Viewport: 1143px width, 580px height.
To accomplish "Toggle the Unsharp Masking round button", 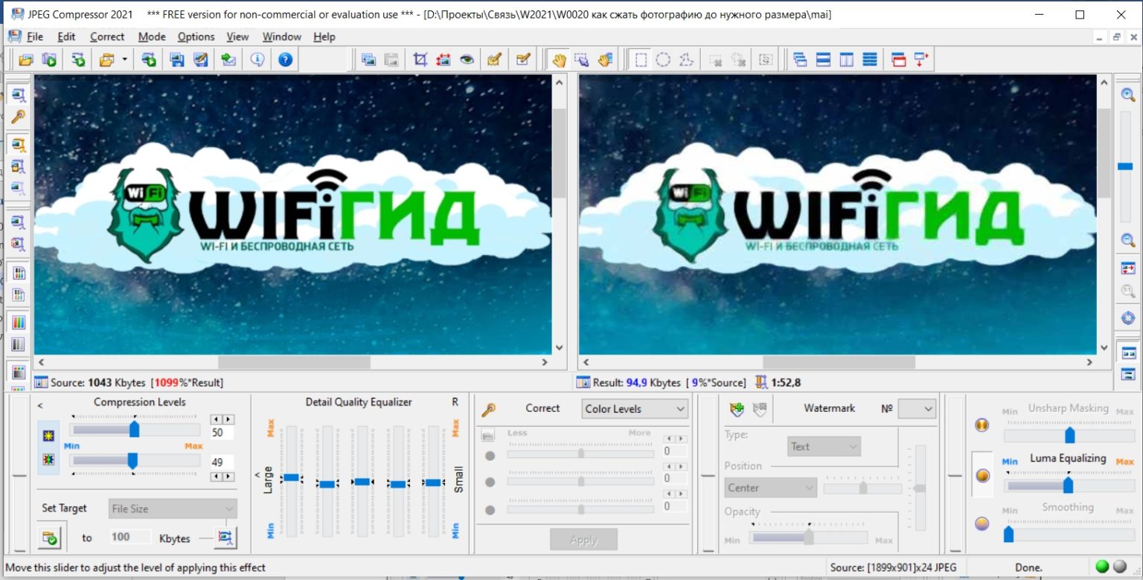I will point(982,425).
